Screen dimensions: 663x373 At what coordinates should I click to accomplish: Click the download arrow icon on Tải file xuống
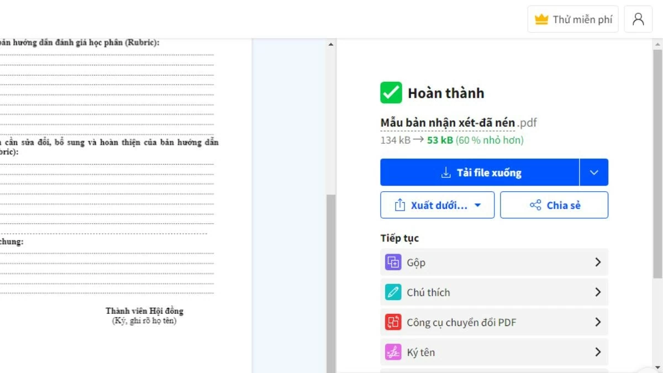click(x=445, y=172)
